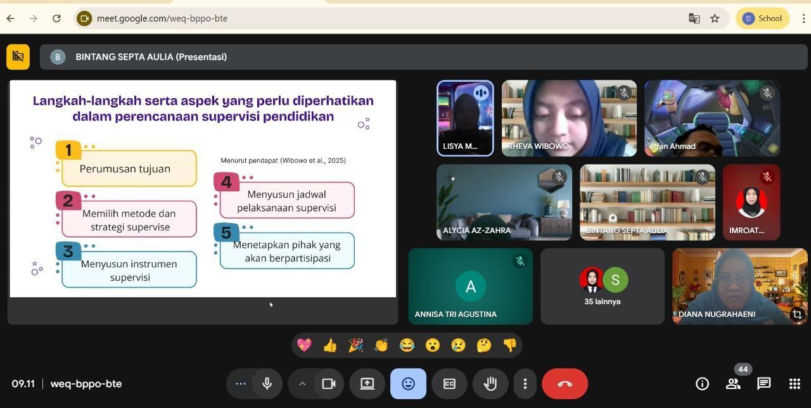The height and width of the screenshot is (408, 811).
Task: Open Chrome browser menu three dots
Action: click(x=803, y=18)
